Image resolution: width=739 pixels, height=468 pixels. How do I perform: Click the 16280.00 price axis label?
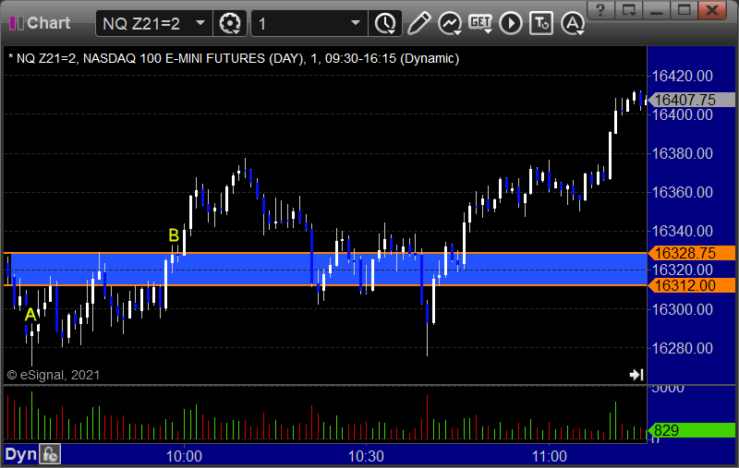[x=682, y=348]
